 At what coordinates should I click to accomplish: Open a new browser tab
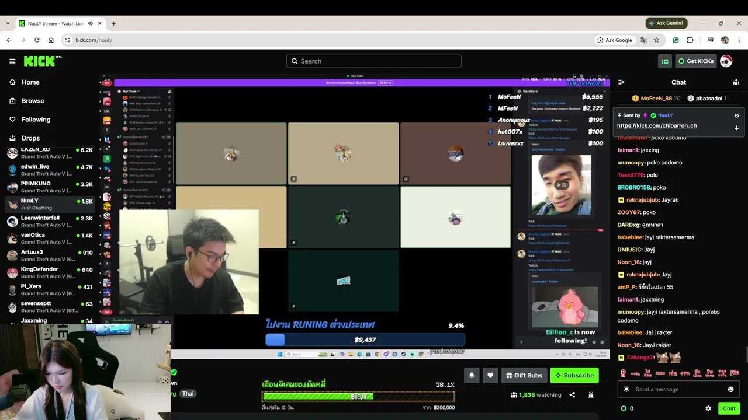point(113,23)
